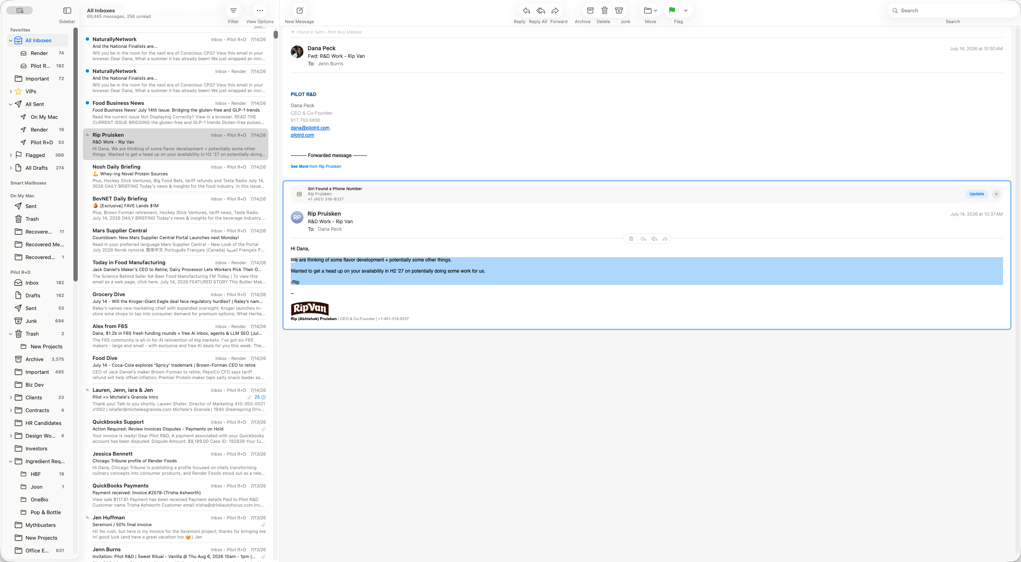1021x562 pixels.
Task: Click the Forward toolbar icon
Action: point(555,11)
